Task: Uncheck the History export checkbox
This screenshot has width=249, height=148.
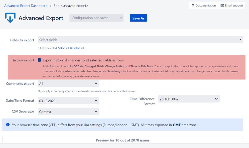Action: point(39,60)
